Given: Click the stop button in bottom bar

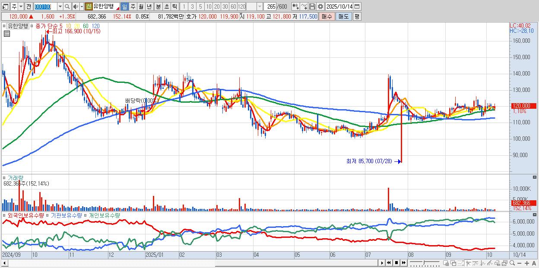Looking at the screenshot, I should [x=396, y=263].
